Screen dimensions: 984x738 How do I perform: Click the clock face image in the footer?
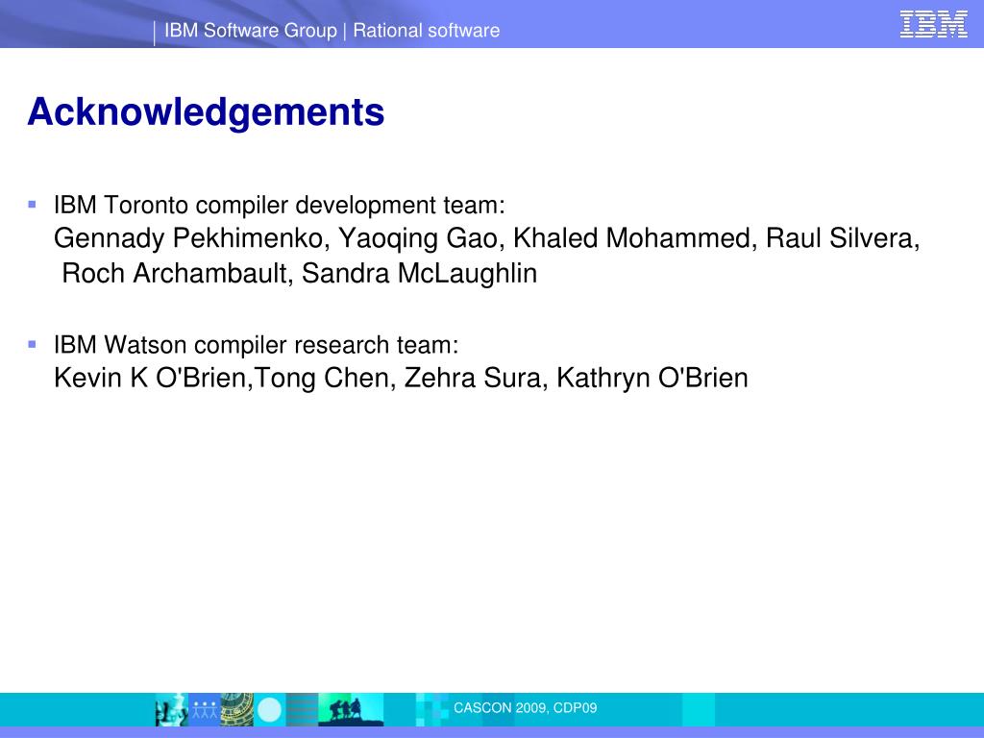(236, 709)
